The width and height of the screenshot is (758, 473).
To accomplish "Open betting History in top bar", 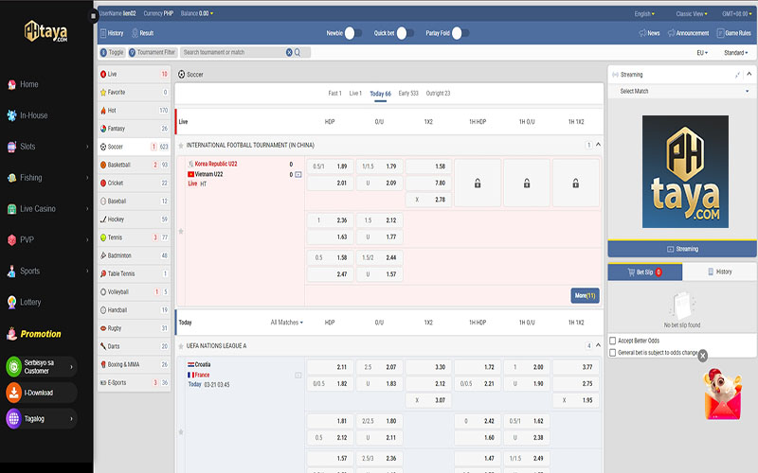I will click(112, 33).
